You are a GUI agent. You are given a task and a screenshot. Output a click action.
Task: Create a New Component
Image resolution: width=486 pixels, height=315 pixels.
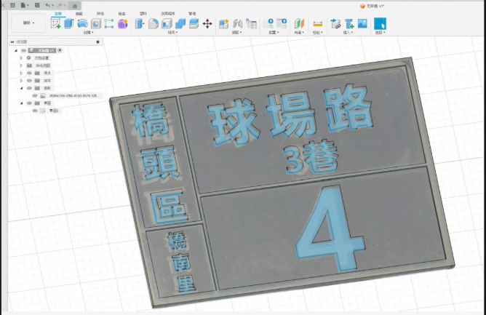[x=223, y=23]
